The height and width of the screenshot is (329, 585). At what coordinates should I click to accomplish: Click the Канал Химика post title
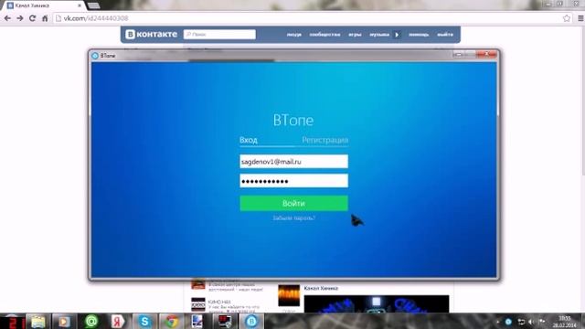(x=321, y=289)
